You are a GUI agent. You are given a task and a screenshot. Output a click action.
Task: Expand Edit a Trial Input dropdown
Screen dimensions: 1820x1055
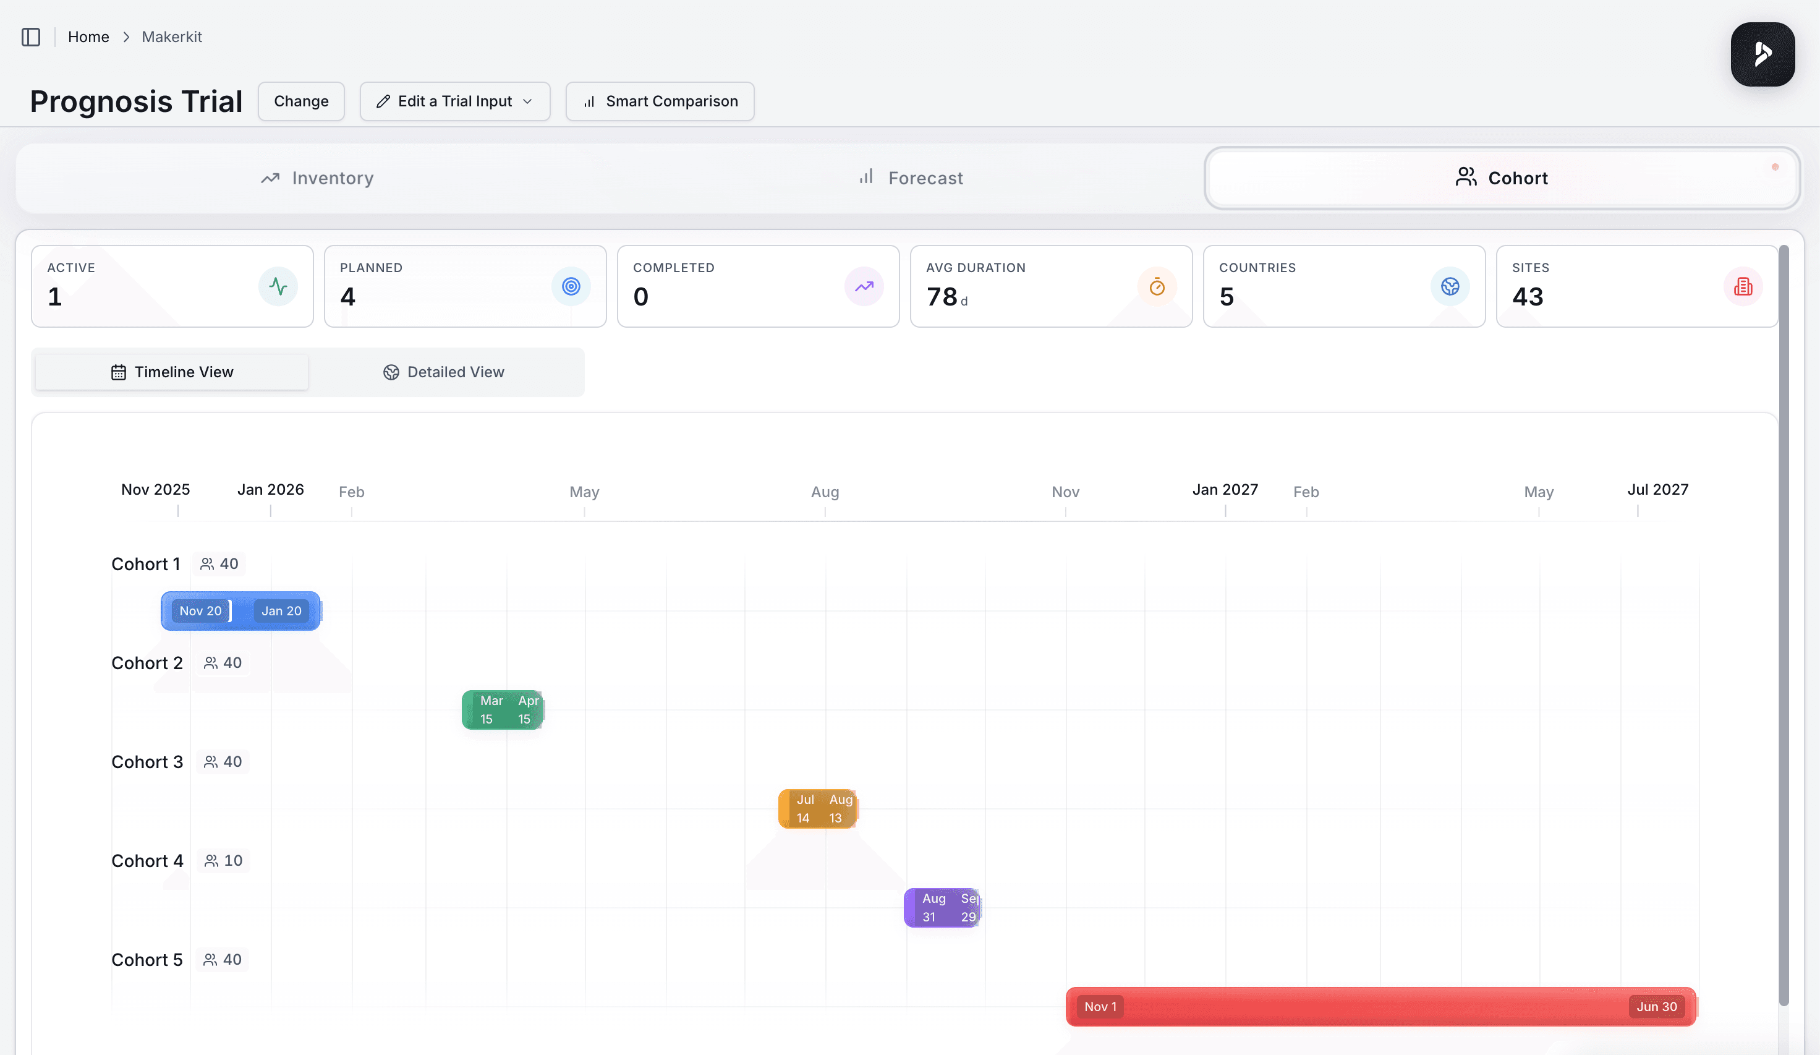click(454, 101)
